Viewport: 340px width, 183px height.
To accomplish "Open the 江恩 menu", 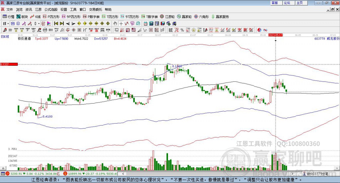I will coord(38,10).
